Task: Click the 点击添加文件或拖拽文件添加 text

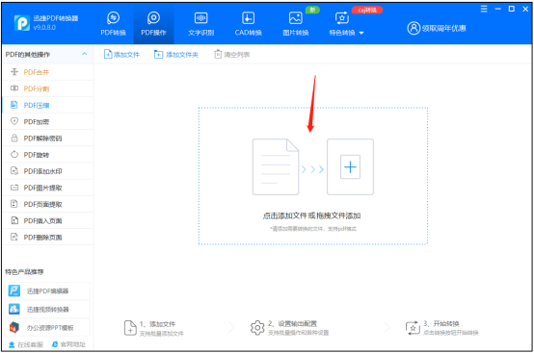Action: point(311,215)
